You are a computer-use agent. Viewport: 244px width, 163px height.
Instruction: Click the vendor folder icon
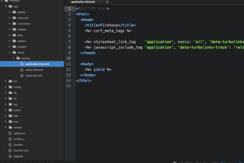(x=10, y=127)
